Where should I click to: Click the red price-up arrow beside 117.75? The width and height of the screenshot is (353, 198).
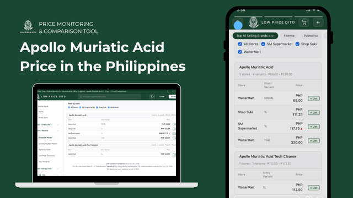tap(302, 129)
